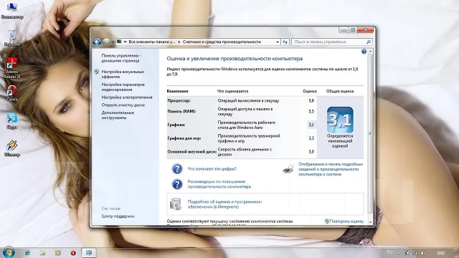Click the Forward navigation arrow button
The height and width of the screenshot is (258, 459).
click(x=107, y=42)
